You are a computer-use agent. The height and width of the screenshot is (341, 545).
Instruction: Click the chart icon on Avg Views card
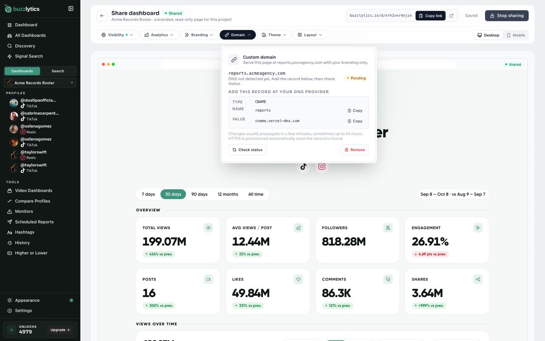point(298,228)
